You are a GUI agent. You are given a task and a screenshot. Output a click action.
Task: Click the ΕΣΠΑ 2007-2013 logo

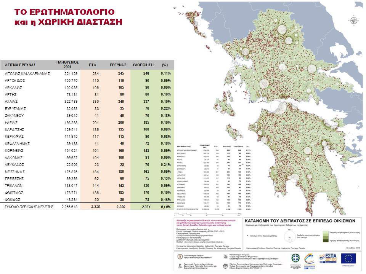pos(328,259)
